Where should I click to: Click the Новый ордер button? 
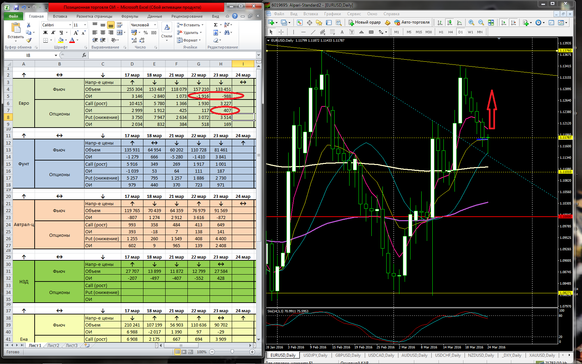click(364, 23)
